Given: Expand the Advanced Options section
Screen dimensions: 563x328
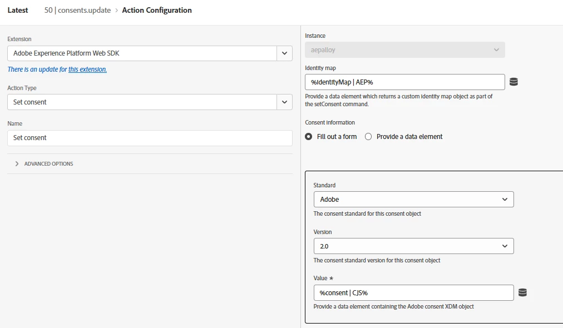Looking at the screenshot, I should [x=17, y=164].
